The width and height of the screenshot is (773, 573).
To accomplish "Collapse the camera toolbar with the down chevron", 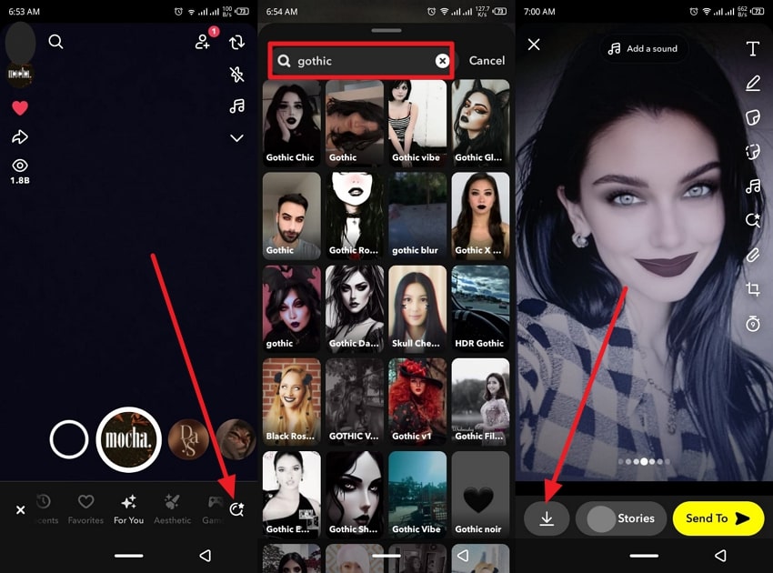I will [x=236, y=138].
